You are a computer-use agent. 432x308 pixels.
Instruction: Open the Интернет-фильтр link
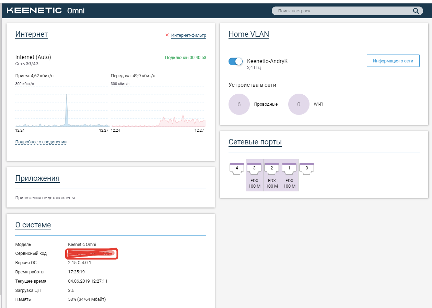189,35
